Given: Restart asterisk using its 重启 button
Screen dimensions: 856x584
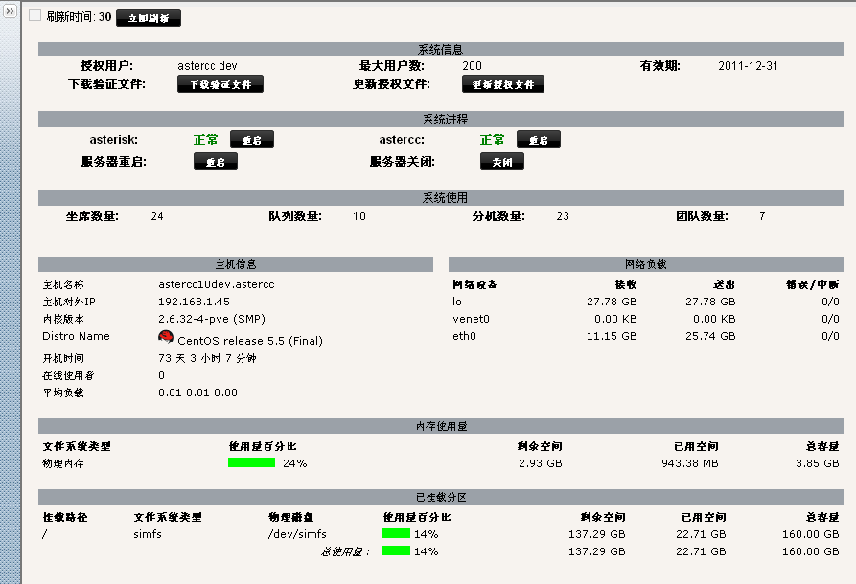Looking at the screenshot, I should [251, 140].
